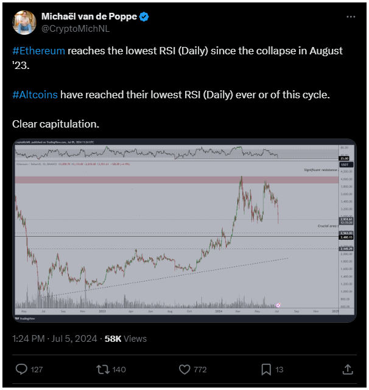369x390 pixels.
Task: Click the share upload arrow icon
Action: coord(348,369)
